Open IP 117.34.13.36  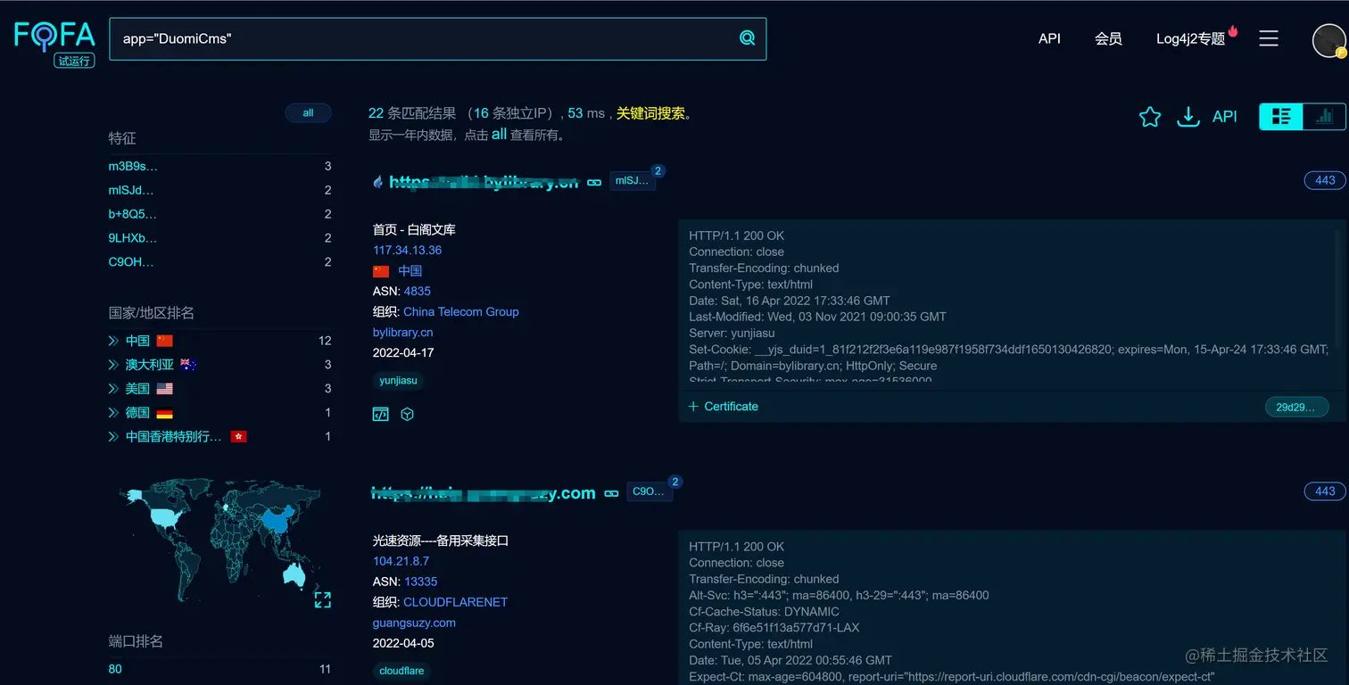coord(407,251)
